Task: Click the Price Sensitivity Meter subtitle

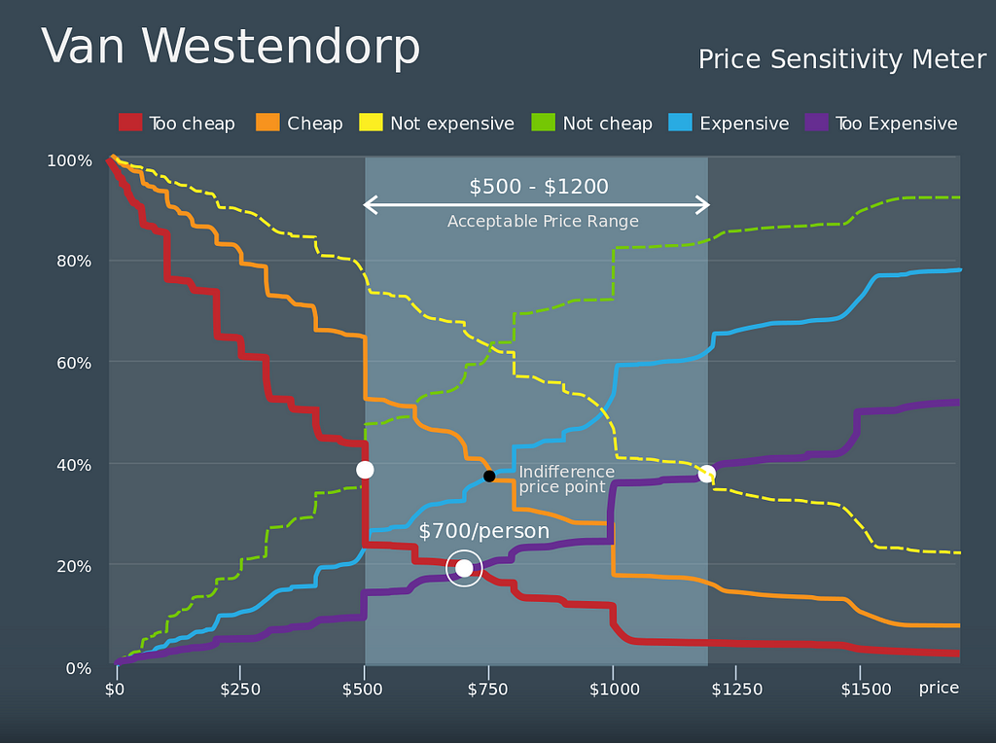Action: (842, 59)
